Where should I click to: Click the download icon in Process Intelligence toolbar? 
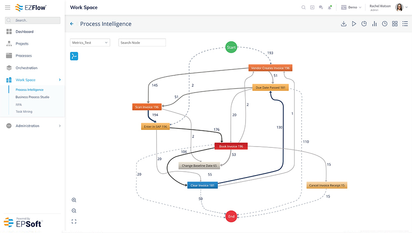[x=344, y=23]
